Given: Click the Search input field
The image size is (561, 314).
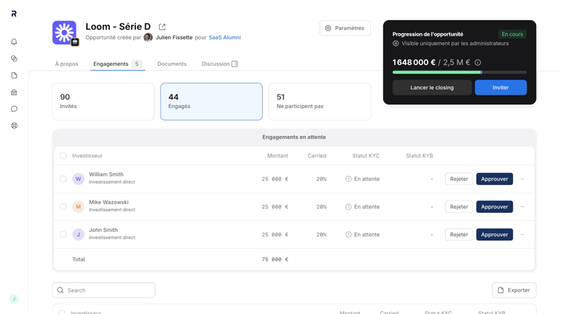Looking at the screenshot, I should (103, 290).
